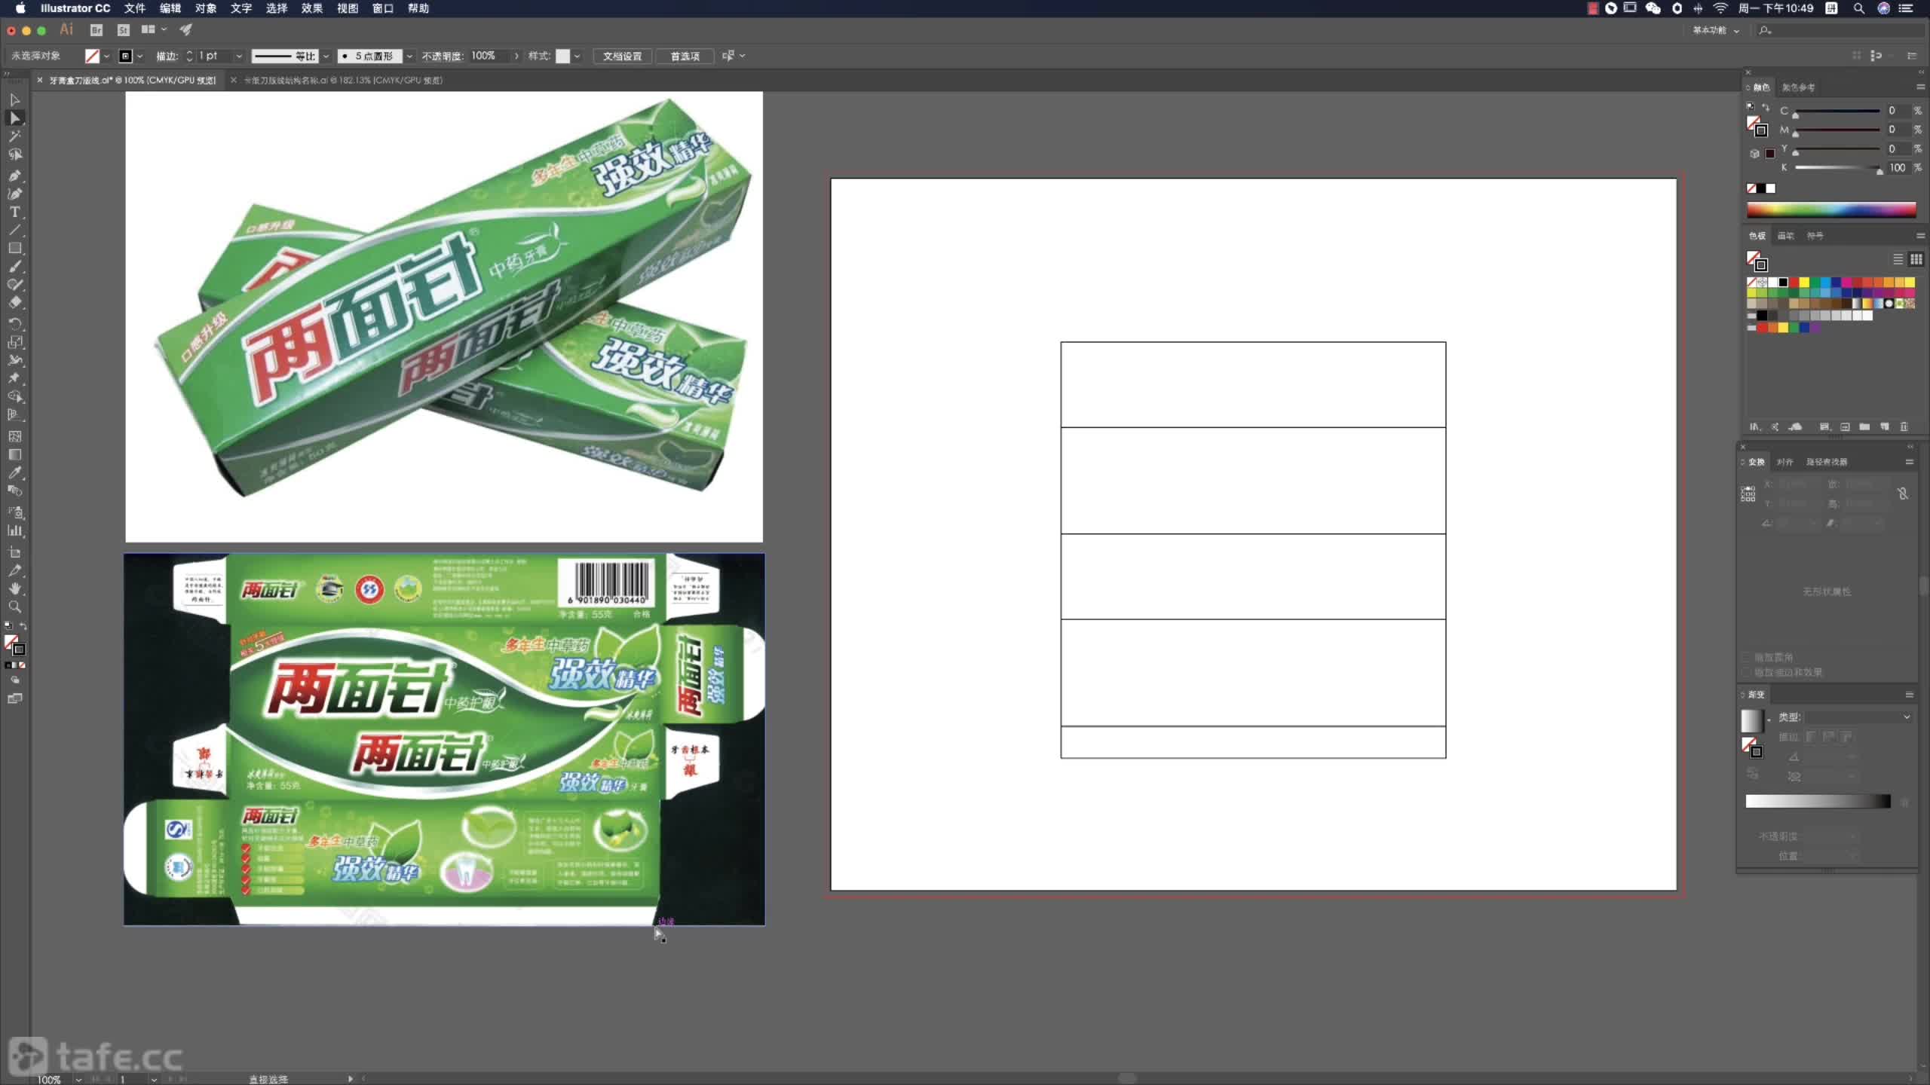Image resolution: width=1930 pixels, height=1085 pixels.
Task: Select the Scale tool
Action: click(x=14, y=342)
